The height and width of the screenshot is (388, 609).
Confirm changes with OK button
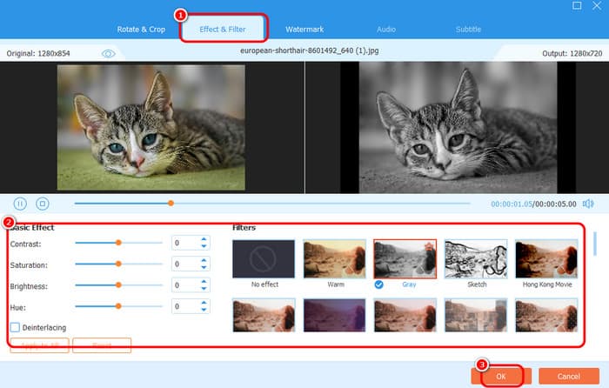(x=501, y=377)
